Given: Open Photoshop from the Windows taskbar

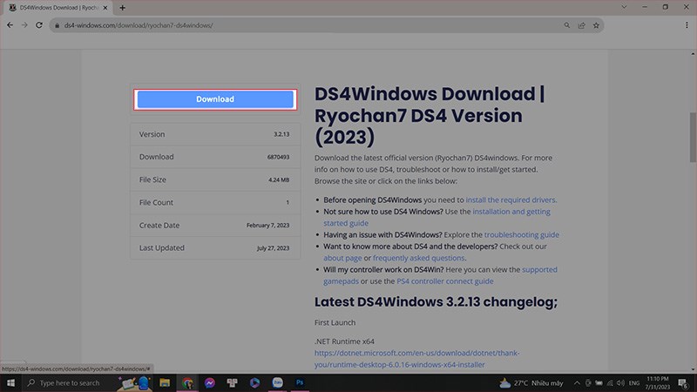Looking at the screenshot, I should coord(300,382).
